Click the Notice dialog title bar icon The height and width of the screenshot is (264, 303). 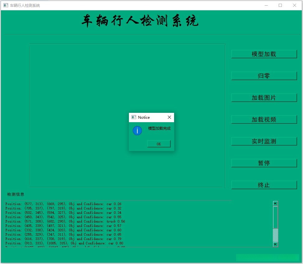tap(133, 117)
